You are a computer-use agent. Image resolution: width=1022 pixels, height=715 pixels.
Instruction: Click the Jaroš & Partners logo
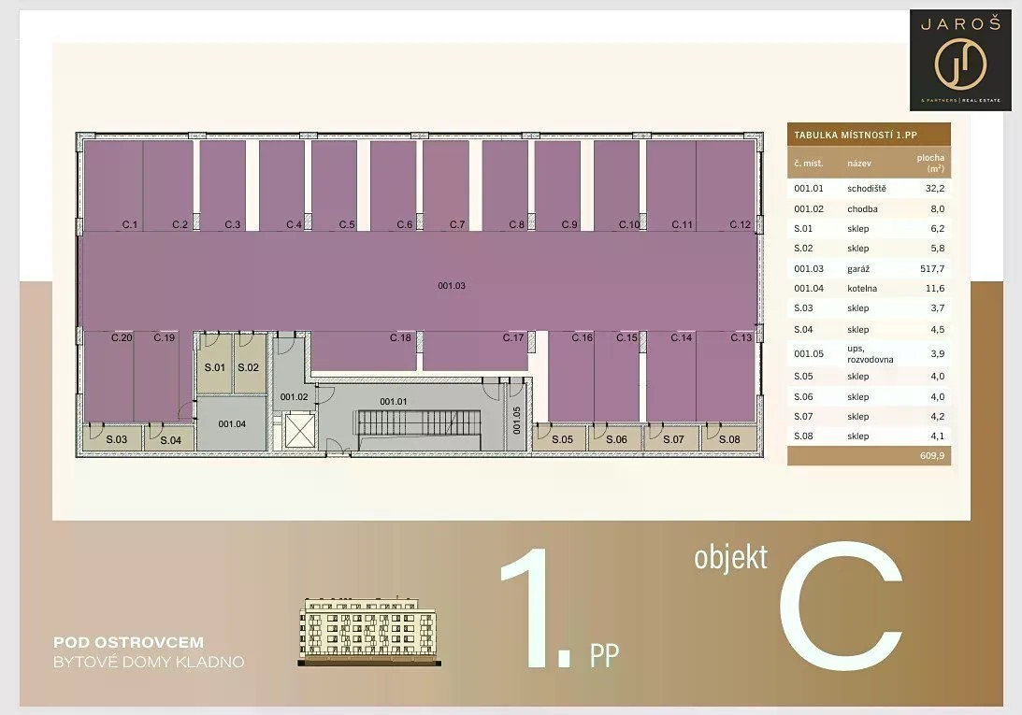pyautogui.click(x=960, y=59)
